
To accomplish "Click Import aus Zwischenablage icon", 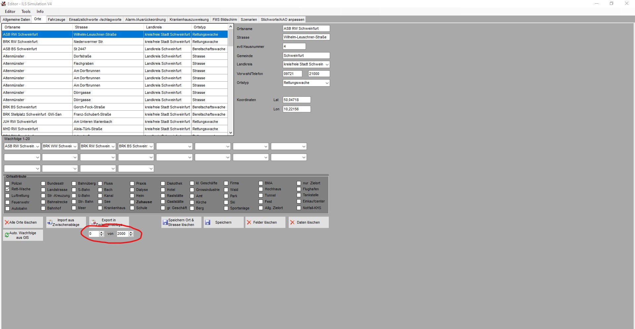I will point(50,222).
